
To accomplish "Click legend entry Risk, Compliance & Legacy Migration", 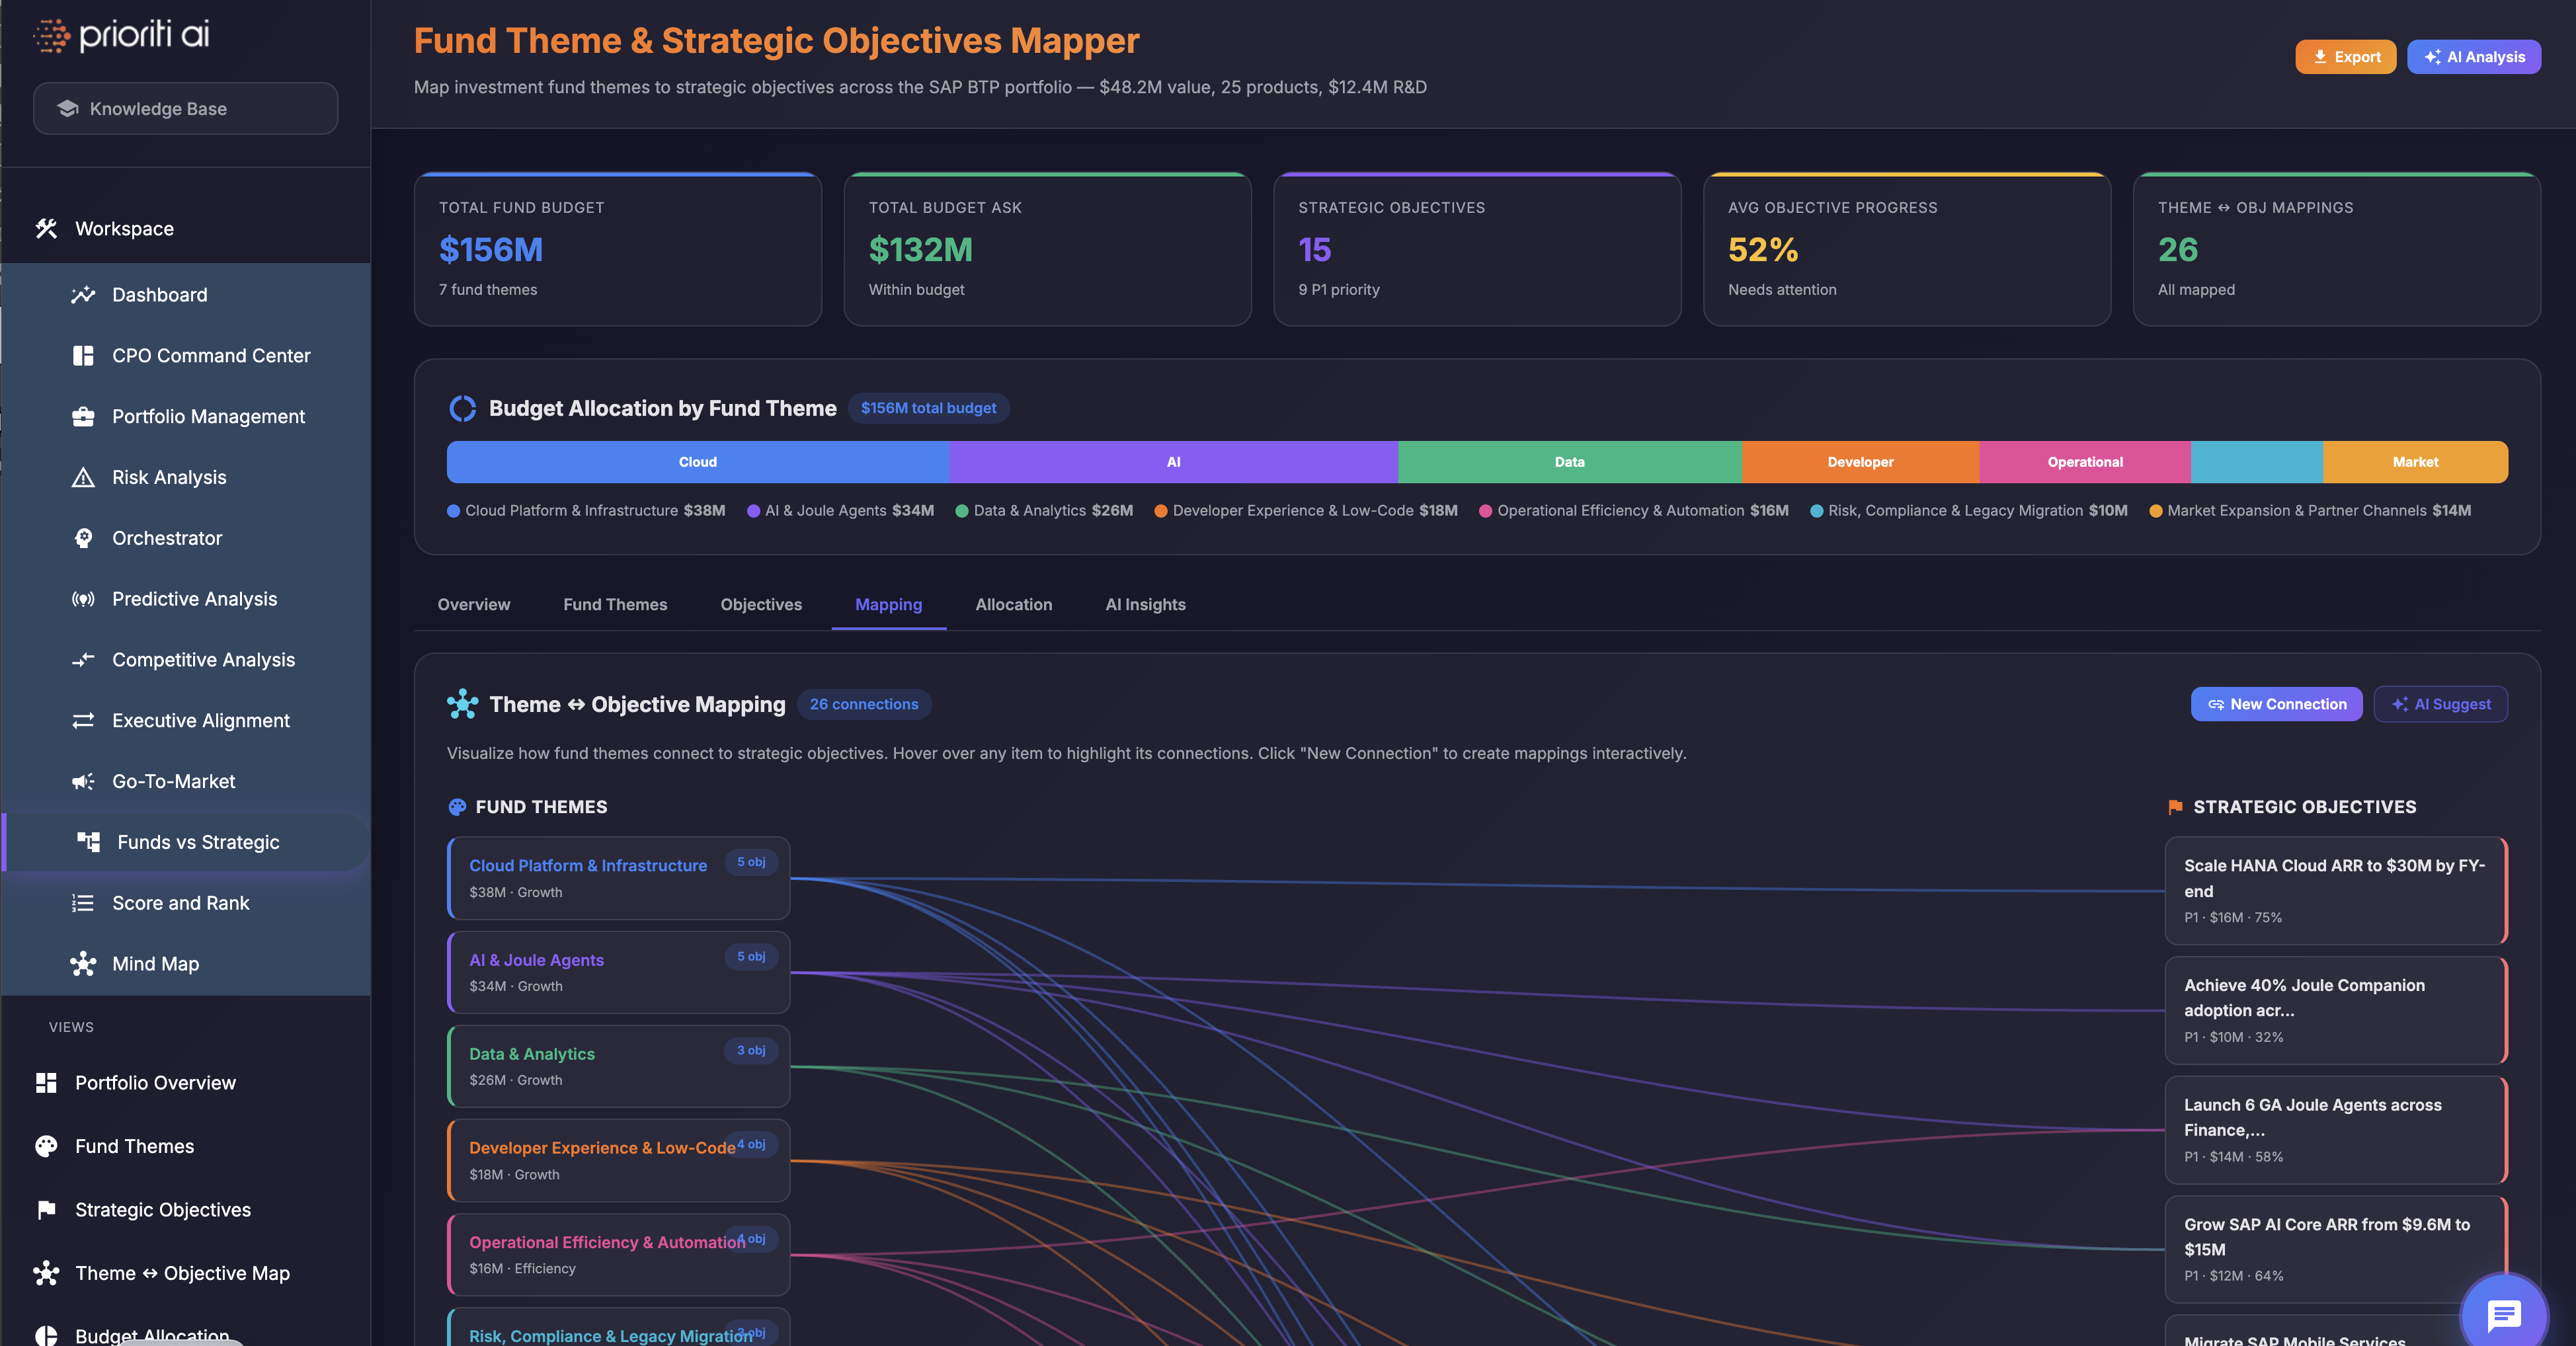I will pyautogui.click(x=1968, y=511).
